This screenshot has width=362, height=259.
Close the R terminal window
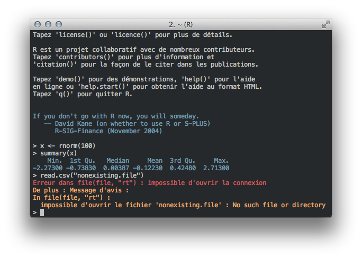point(38,24)
